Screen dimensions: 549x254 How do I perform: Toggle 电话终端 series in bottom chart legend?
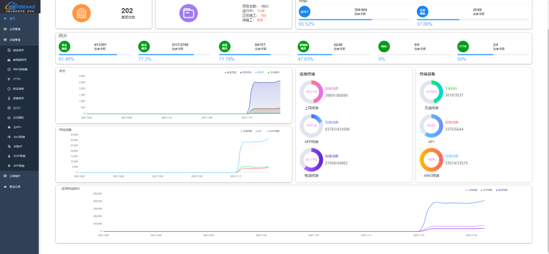click(x=501, y=190)
